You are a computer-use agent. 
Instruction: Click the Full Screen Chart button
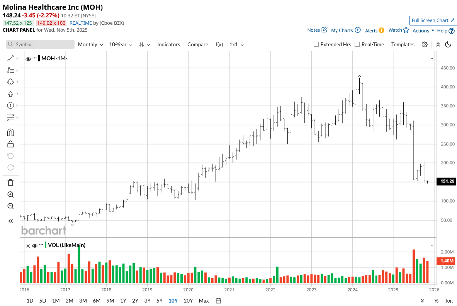tap(433, 20)
